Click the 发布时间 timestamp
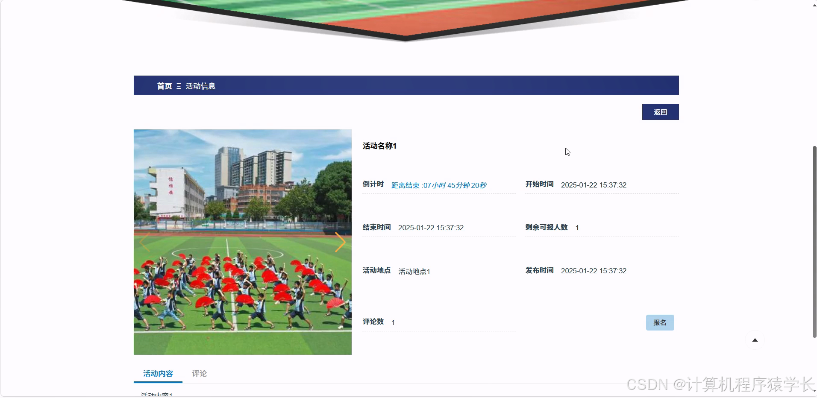817x398 pixels. (594, 270)
